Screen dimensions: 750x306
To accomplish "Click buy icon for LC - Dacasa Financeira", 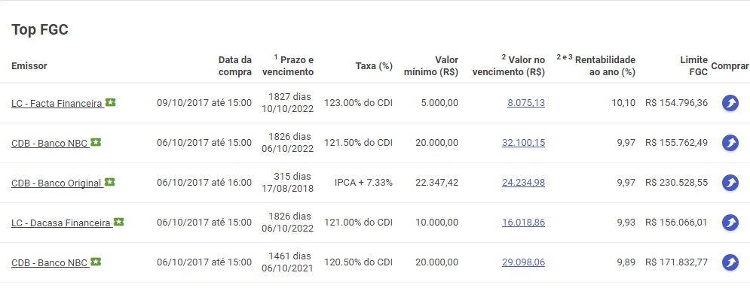I will tap(730, 223).
